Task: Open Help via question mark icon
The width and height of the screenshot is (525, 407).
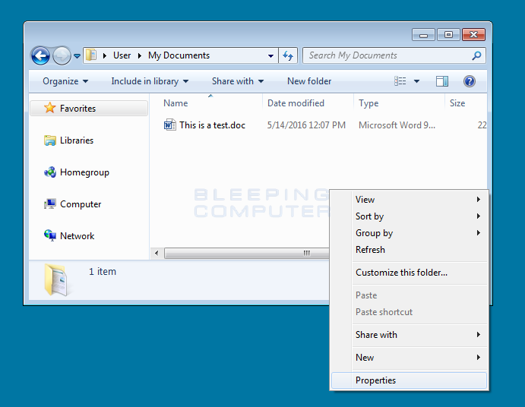Action: coord(470,81)
